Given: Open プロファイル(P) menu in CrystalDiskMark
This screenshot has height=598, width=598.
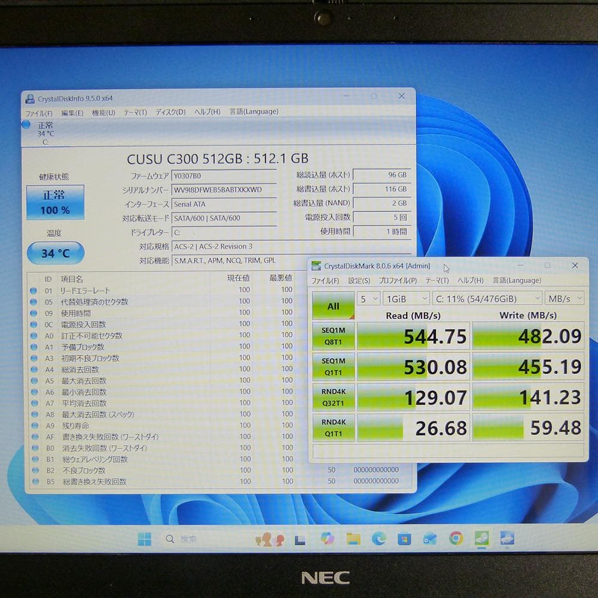Looking at the screenshot, I should (398, 280).
